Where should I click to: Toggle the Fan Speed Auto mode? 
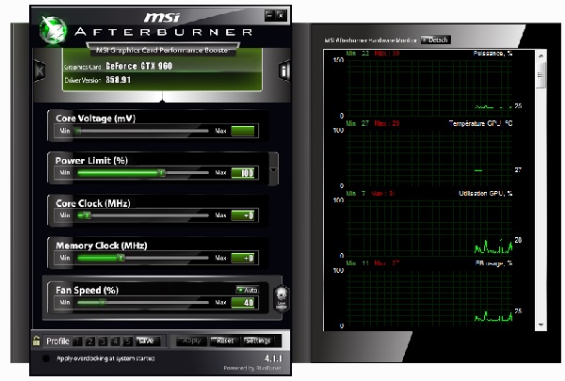[247, 290]
